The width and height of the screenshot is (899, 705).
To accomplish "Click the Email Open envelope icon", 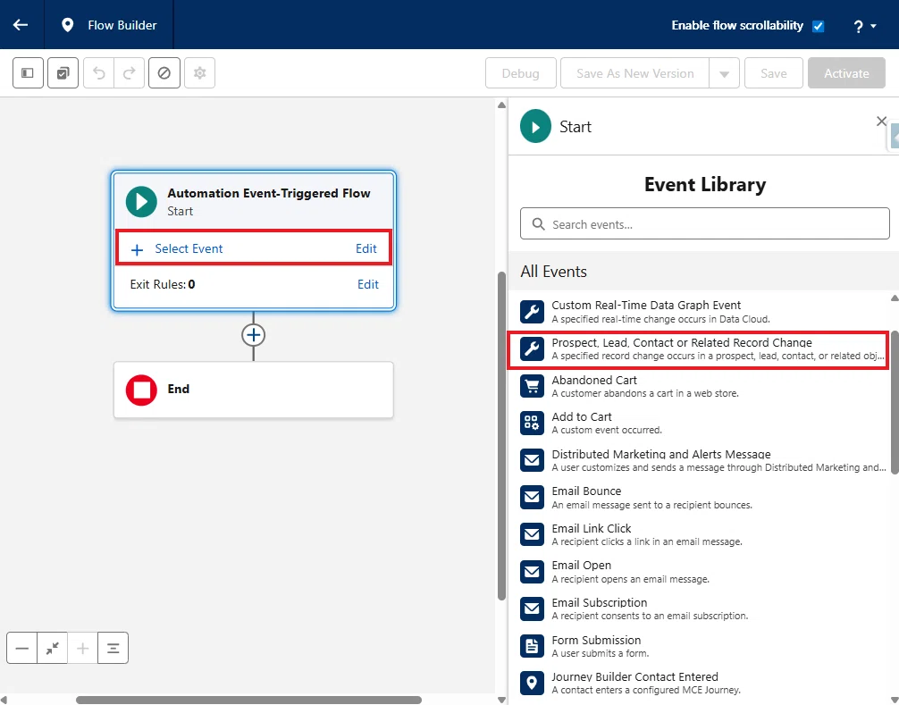I will (532, 572).
